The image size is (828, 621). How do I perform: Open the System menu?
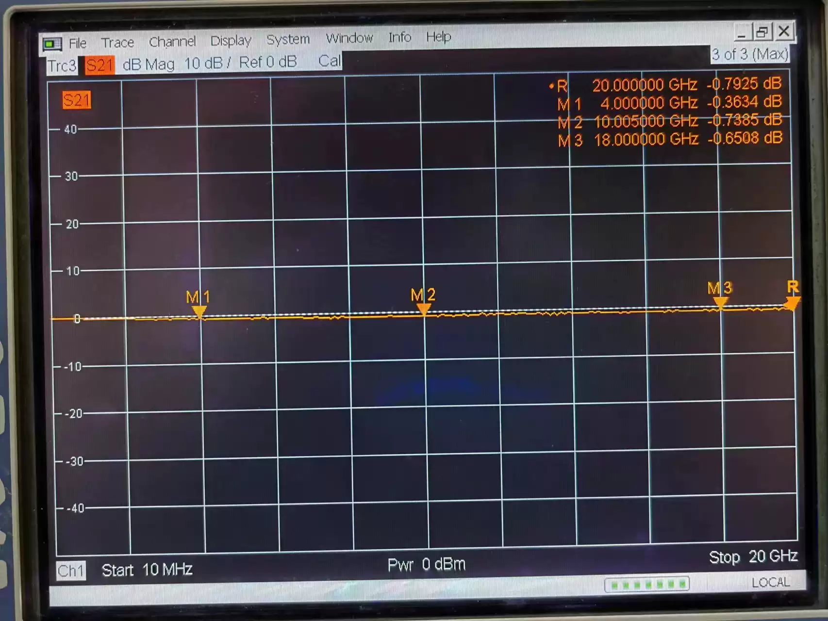tap(288, 39)
